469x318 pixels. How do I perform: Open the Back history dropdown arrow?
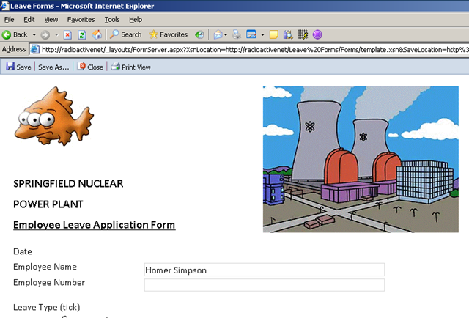click(34, 34)
